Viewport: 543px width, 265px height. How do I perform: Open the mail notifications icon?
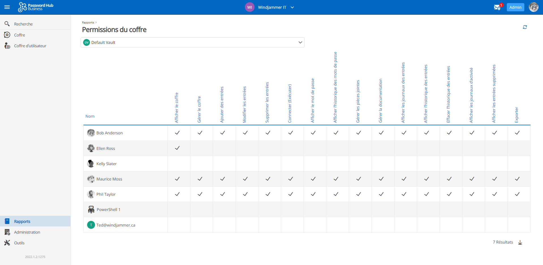click(497, 7)
